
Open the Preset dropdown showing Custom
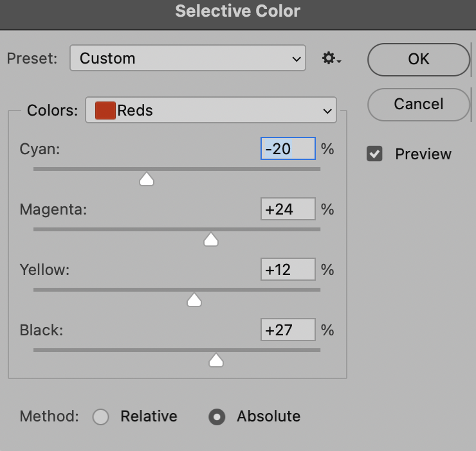point(188,58)
